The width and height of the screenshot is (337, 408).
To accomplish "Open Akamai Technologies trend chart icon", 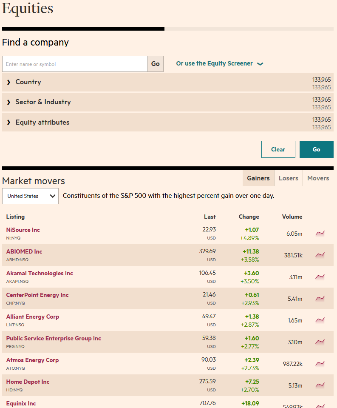I will (320, 277).
